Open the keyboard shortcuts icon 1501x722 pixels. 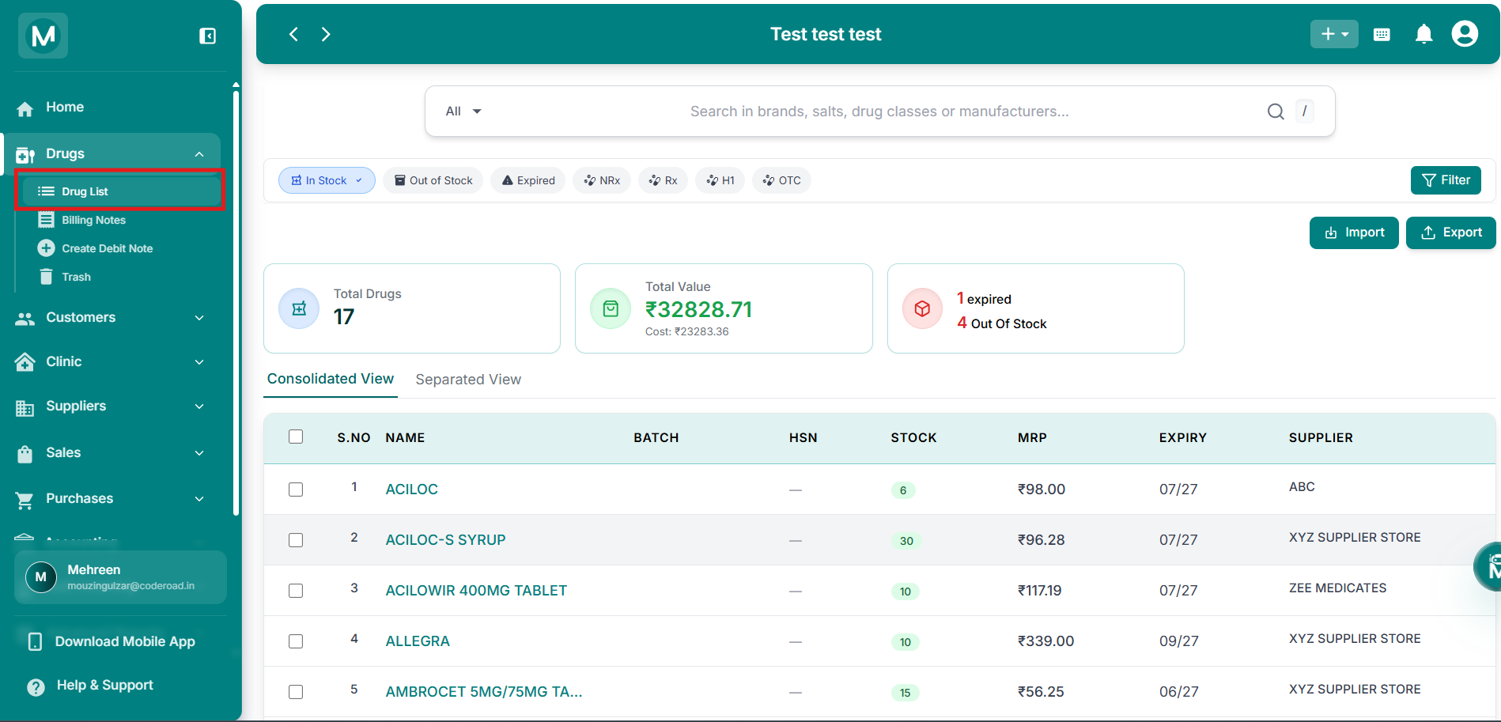coord(1382,34)
